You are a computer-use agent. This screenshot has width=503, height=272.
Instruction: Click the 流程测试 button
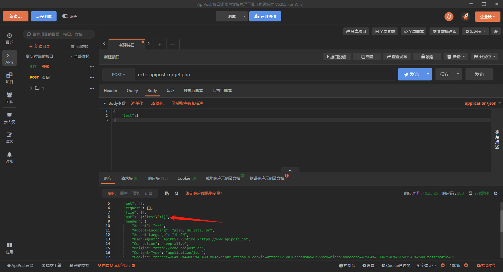(x=44, y=16)
